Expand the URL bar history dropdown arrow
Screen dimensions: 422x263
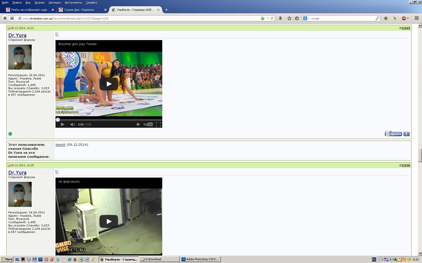(268, 18)
